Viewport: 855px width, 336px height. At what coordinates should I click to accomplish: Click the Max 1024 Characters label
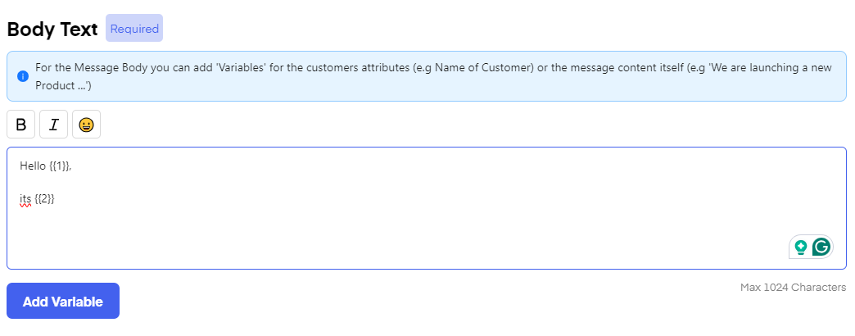[793, 288]
